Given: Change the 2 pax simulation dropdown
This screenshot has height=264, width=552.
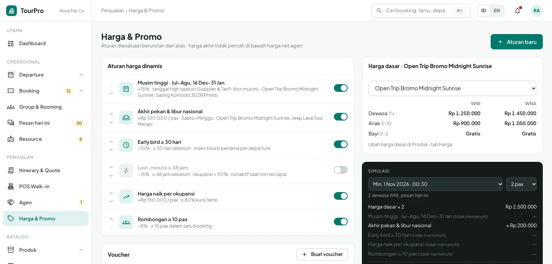Looking at the screenshot, I should point(521,184).
